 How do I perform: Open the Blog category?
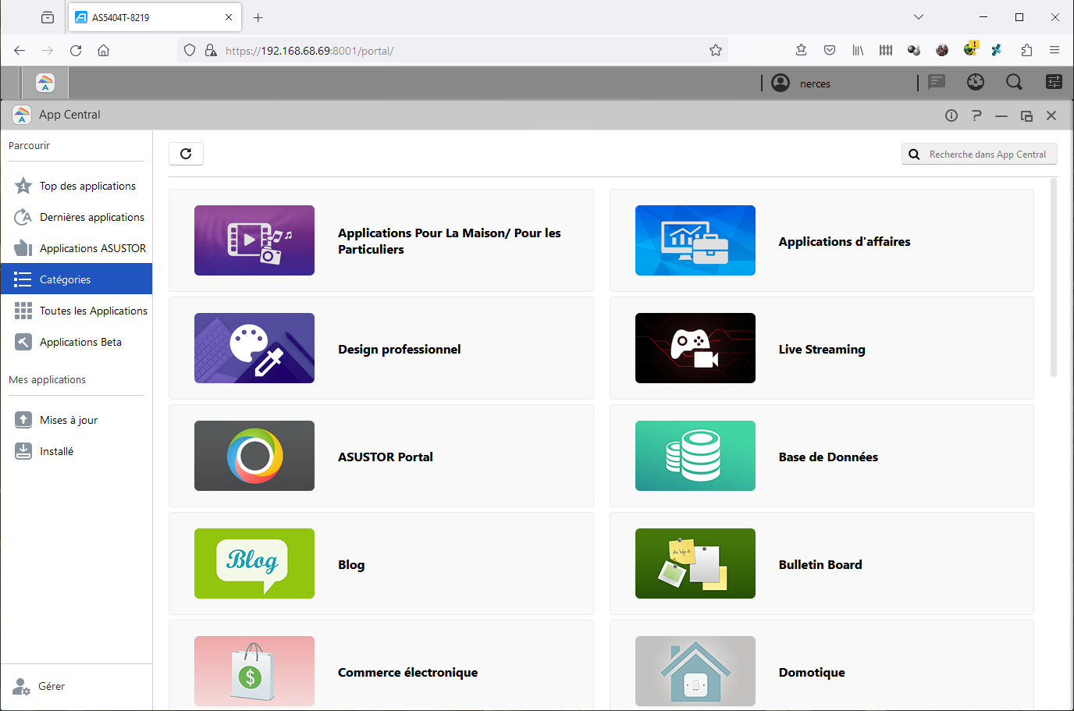(381, 563)
